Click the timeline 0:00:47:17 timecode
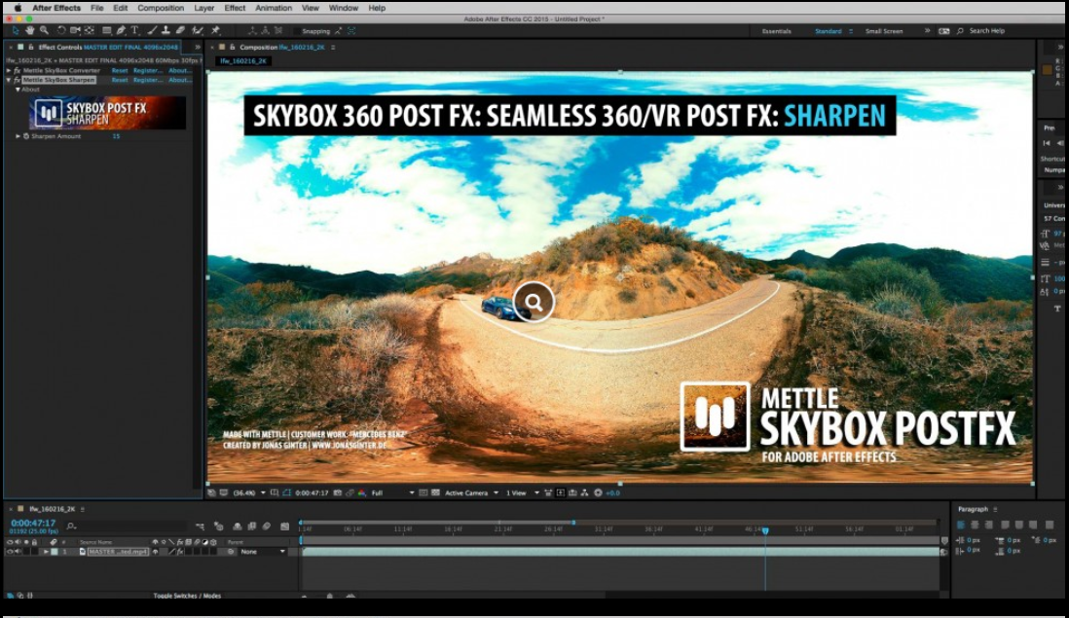This screenshot has height=618, width=1069. point(33,523)
